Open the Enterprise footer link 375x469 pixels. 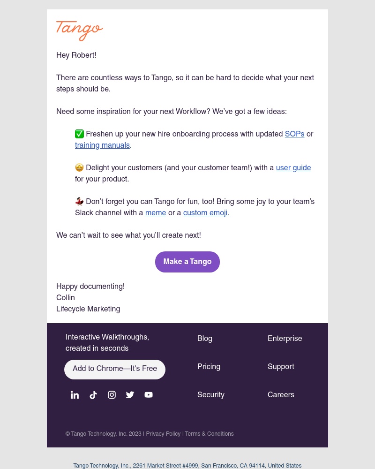point(285,339)
